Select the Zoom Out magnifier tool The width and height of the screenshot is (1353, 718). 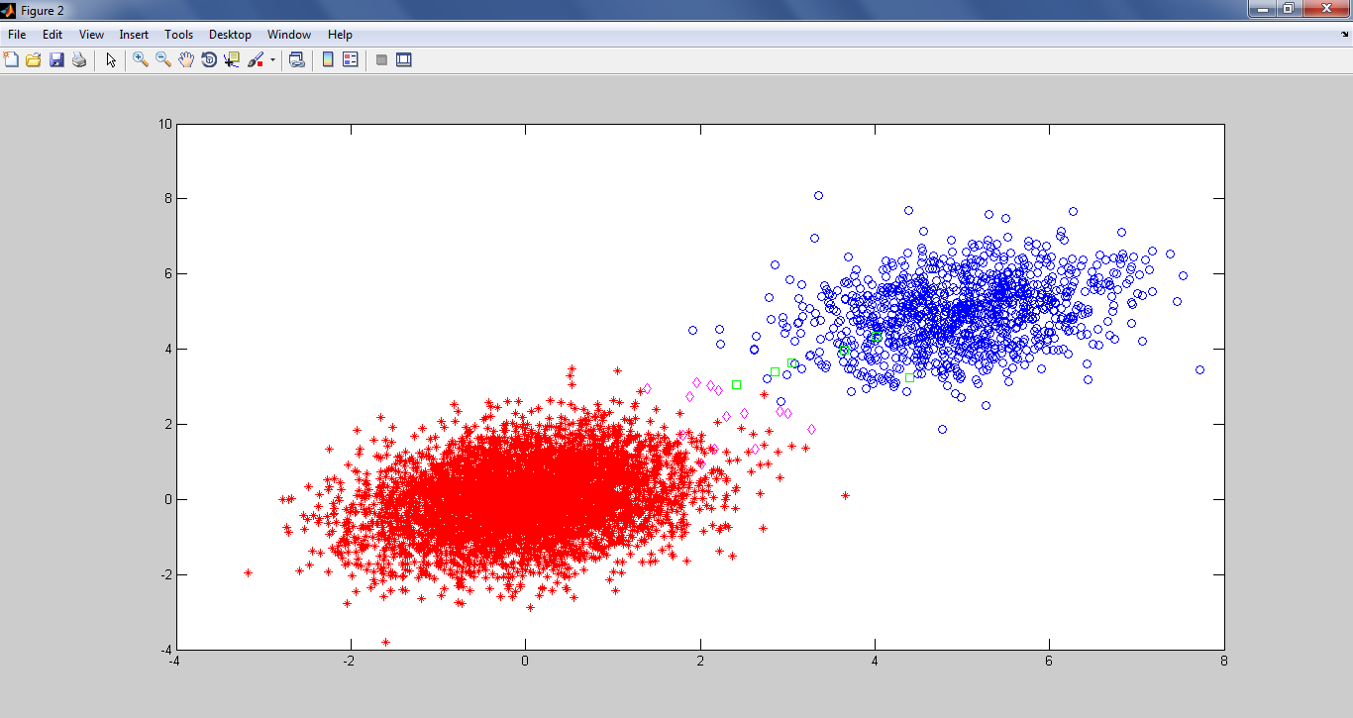point(163,59)
